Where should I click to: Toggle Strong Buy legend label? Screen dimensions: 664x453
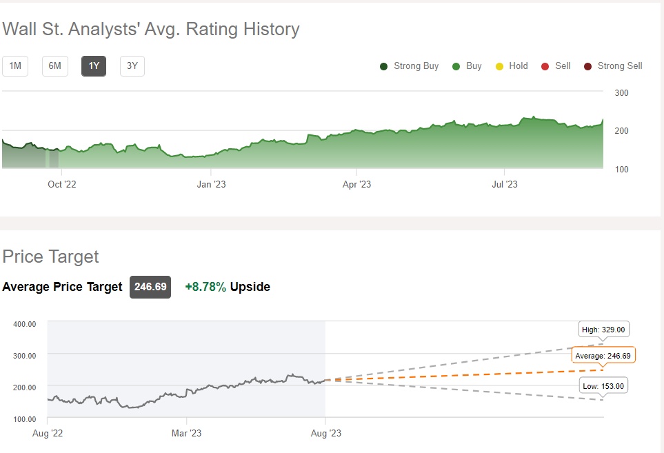point(416,66)
